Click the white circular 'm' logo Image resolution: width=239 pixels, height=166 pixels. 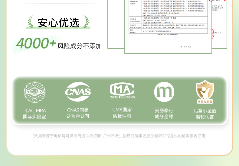(164, 92)
